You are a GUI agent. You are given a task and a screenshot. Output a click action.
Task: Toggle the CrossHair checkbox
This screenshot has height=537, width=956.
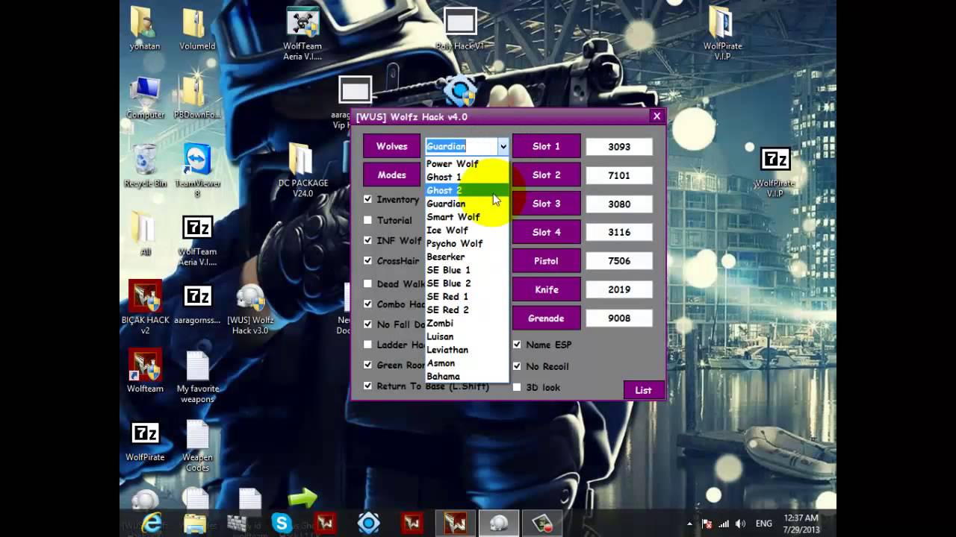pyautogui.click(x=367, y=260)
